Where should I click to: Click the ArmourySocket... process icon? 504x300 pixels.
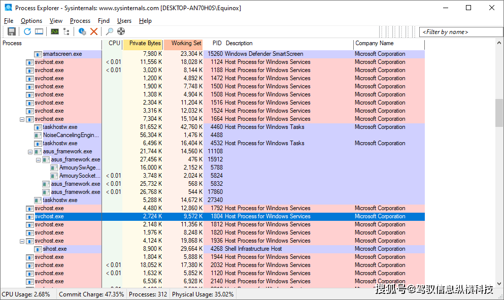tap(54, 176)
